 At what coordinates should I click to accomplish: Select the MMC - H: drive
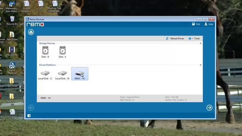[80, 74]
